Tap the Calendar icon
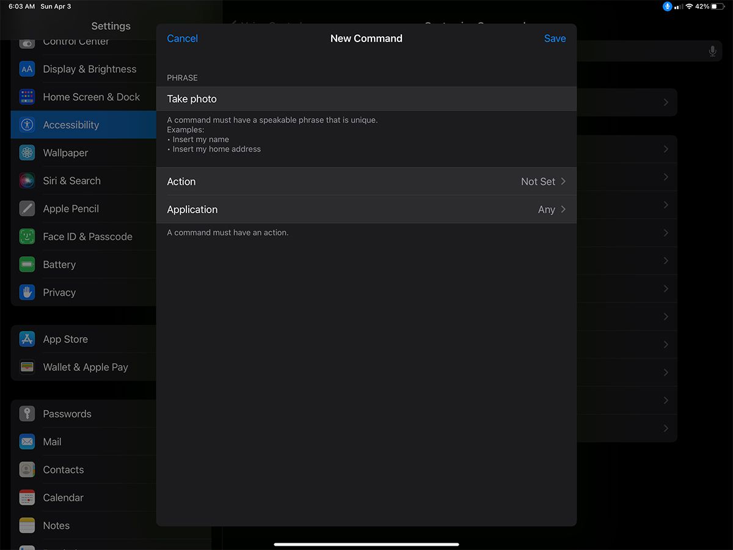Viewport: 733px width, 550px height. pyautogui.click(x=27, y=497)
